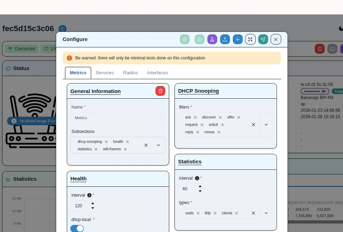This screenshot has width=343, height=232.
Task: Open the Statistics types dropdown
Action: [266, 213]
